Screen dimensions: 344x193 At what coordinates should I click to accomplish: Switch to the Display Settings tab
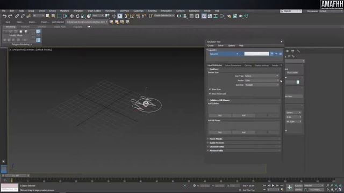click(x=262, y=65)
